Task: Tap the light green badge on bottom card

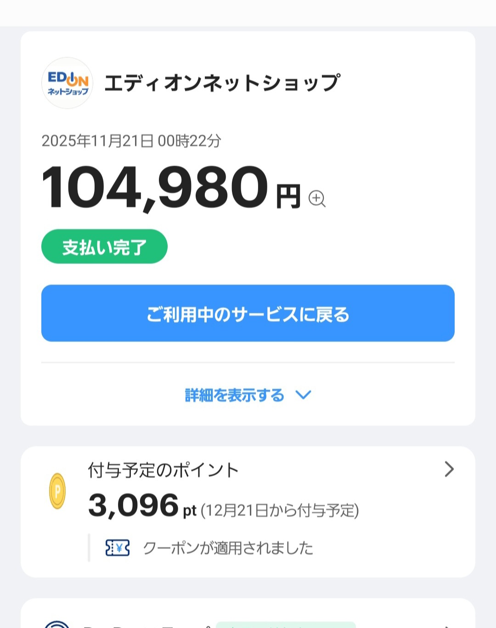Action: tap(286, 625)
